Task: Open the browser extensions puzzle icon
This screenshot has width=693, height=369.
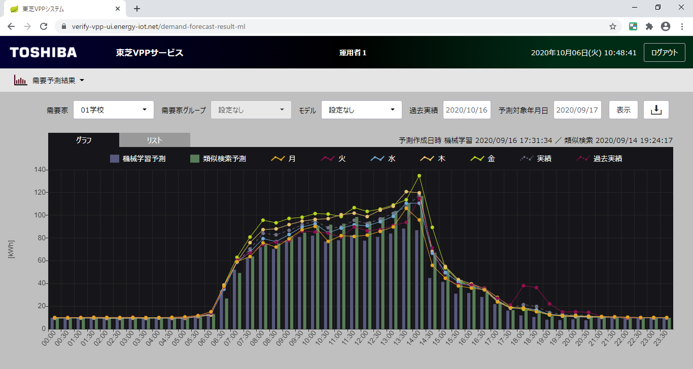Action: pos(649,26)
